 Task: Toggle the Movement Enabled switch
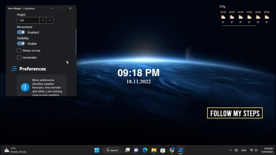[x=21, y=32]
